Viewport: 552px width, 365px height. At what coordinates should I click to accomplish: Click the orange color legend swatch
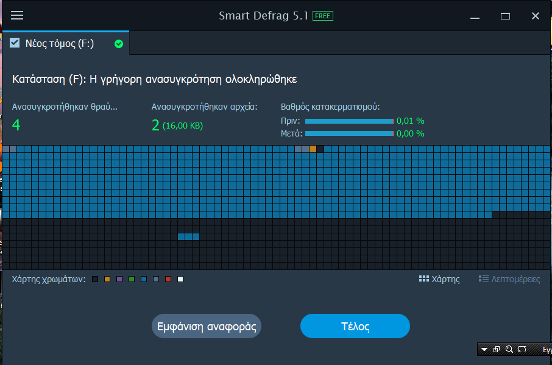pyautogui.click(x=107, y=279)
